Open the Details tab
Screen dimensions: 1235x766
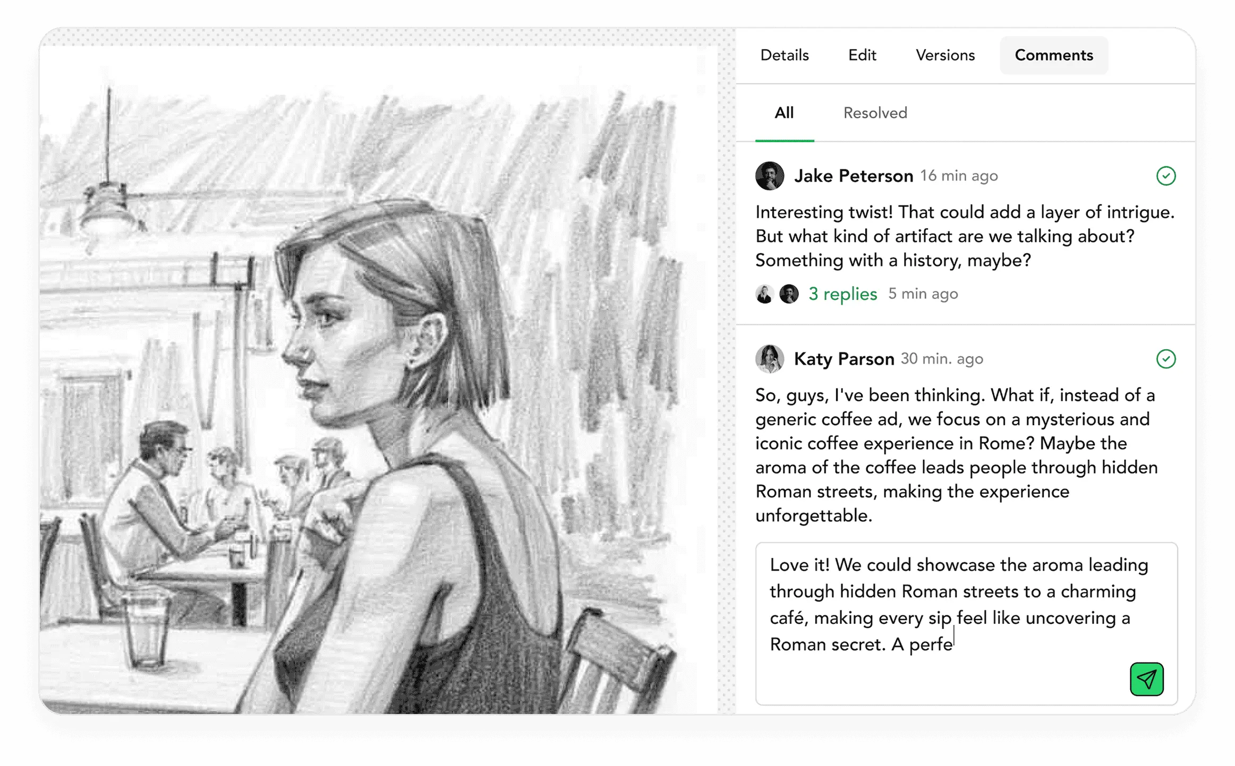coord(784,55)
